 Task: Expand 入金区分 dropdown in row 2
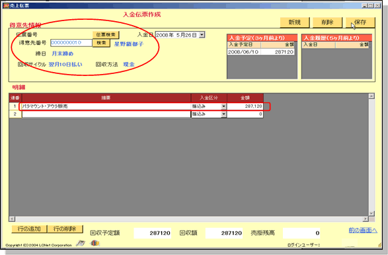pyautogui.click(x=223, y=114)
